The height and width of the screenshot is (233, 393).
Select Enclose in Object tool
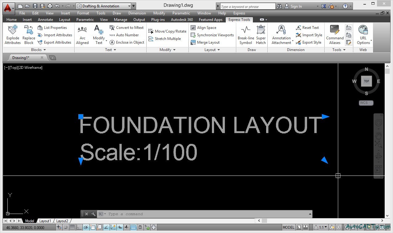click(x=127, y=42)
